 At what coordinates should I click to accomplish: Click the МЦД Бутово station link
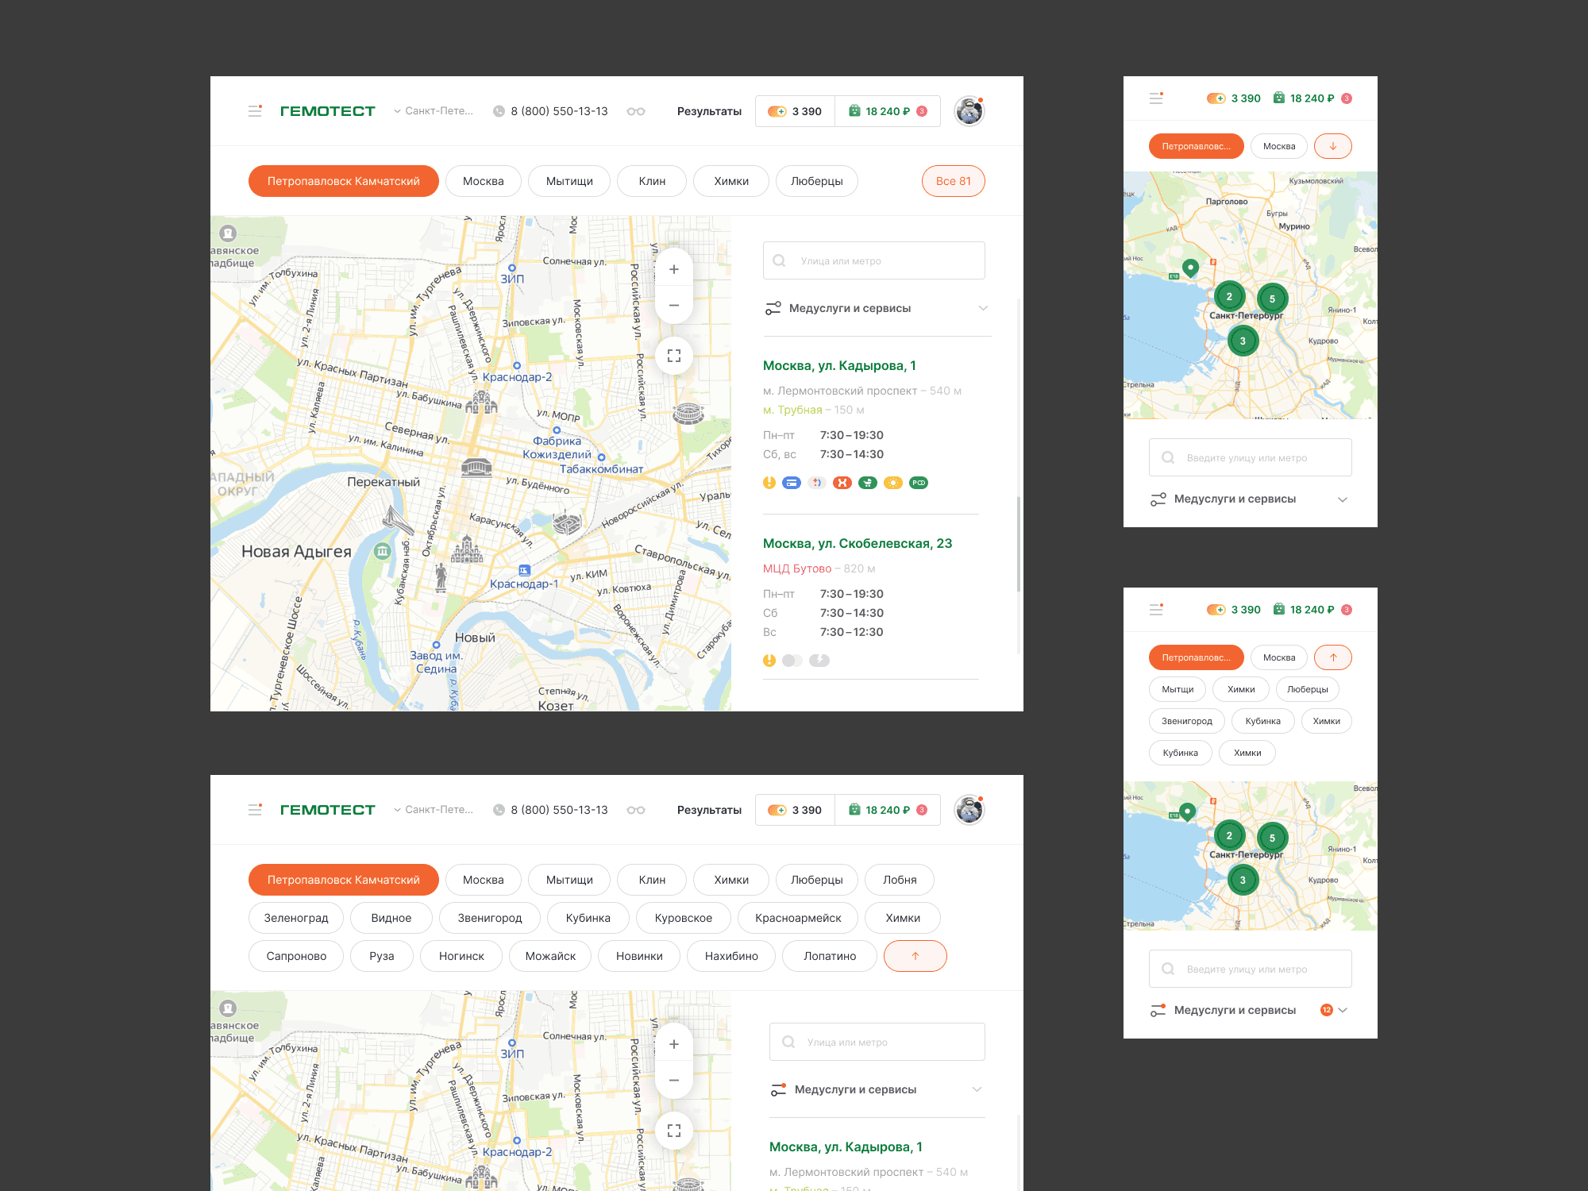pyautogui.click(x=796, y=569)
